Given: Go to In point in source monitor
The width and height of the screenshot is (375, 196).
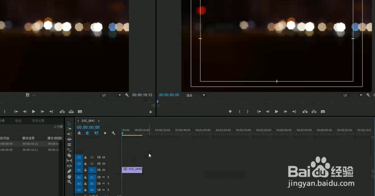Looking at the screenshot, I should point(16,112).
